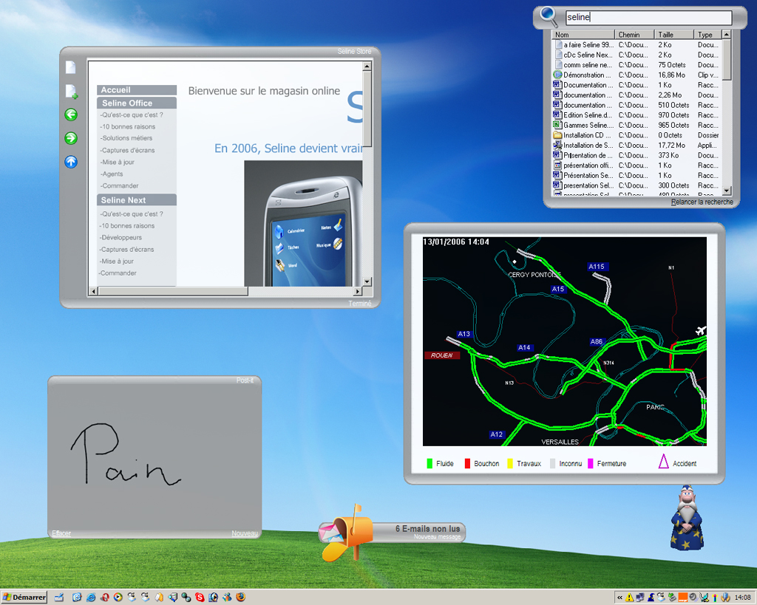Click the green back arrow in Seline Store
Viewport: 757px width, 605px height.
71,114
